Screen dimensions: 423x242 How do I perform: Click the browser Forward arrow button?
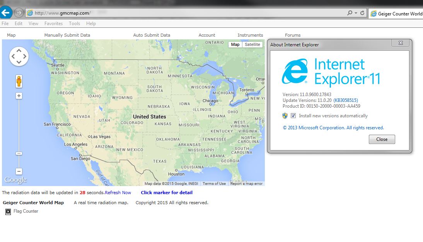(x=19, y=13)
